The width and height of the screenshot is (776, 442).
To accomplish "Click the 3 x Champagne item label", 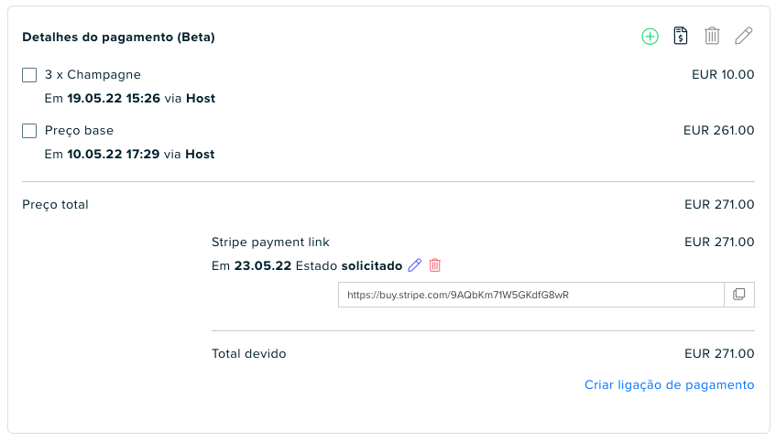I will coord(93,75).
